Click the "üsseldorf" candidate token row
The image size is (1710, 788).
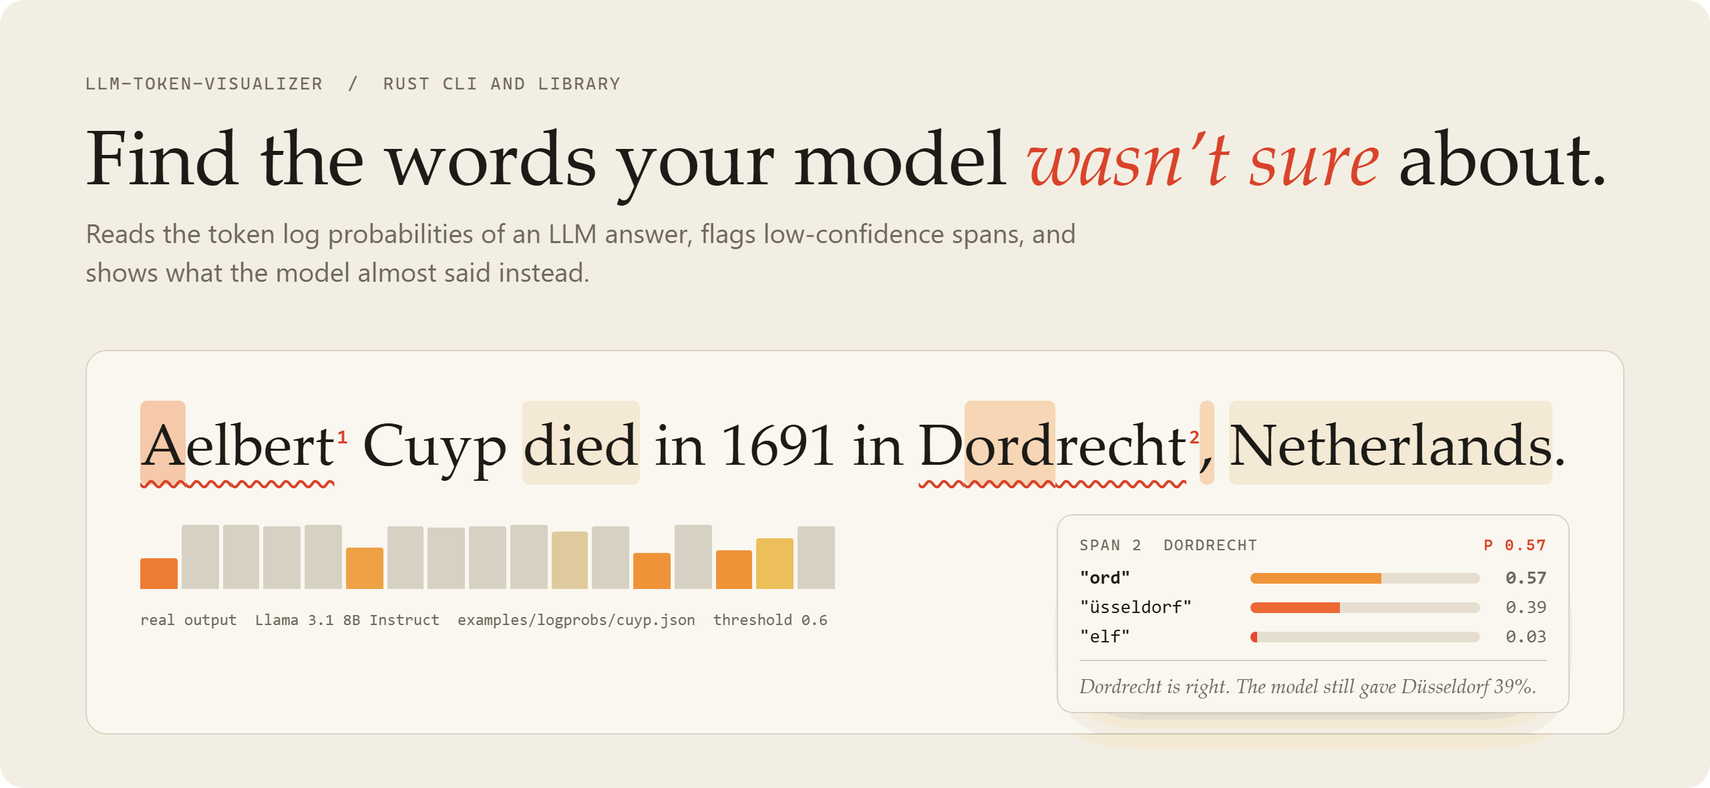click(1313, 607)
